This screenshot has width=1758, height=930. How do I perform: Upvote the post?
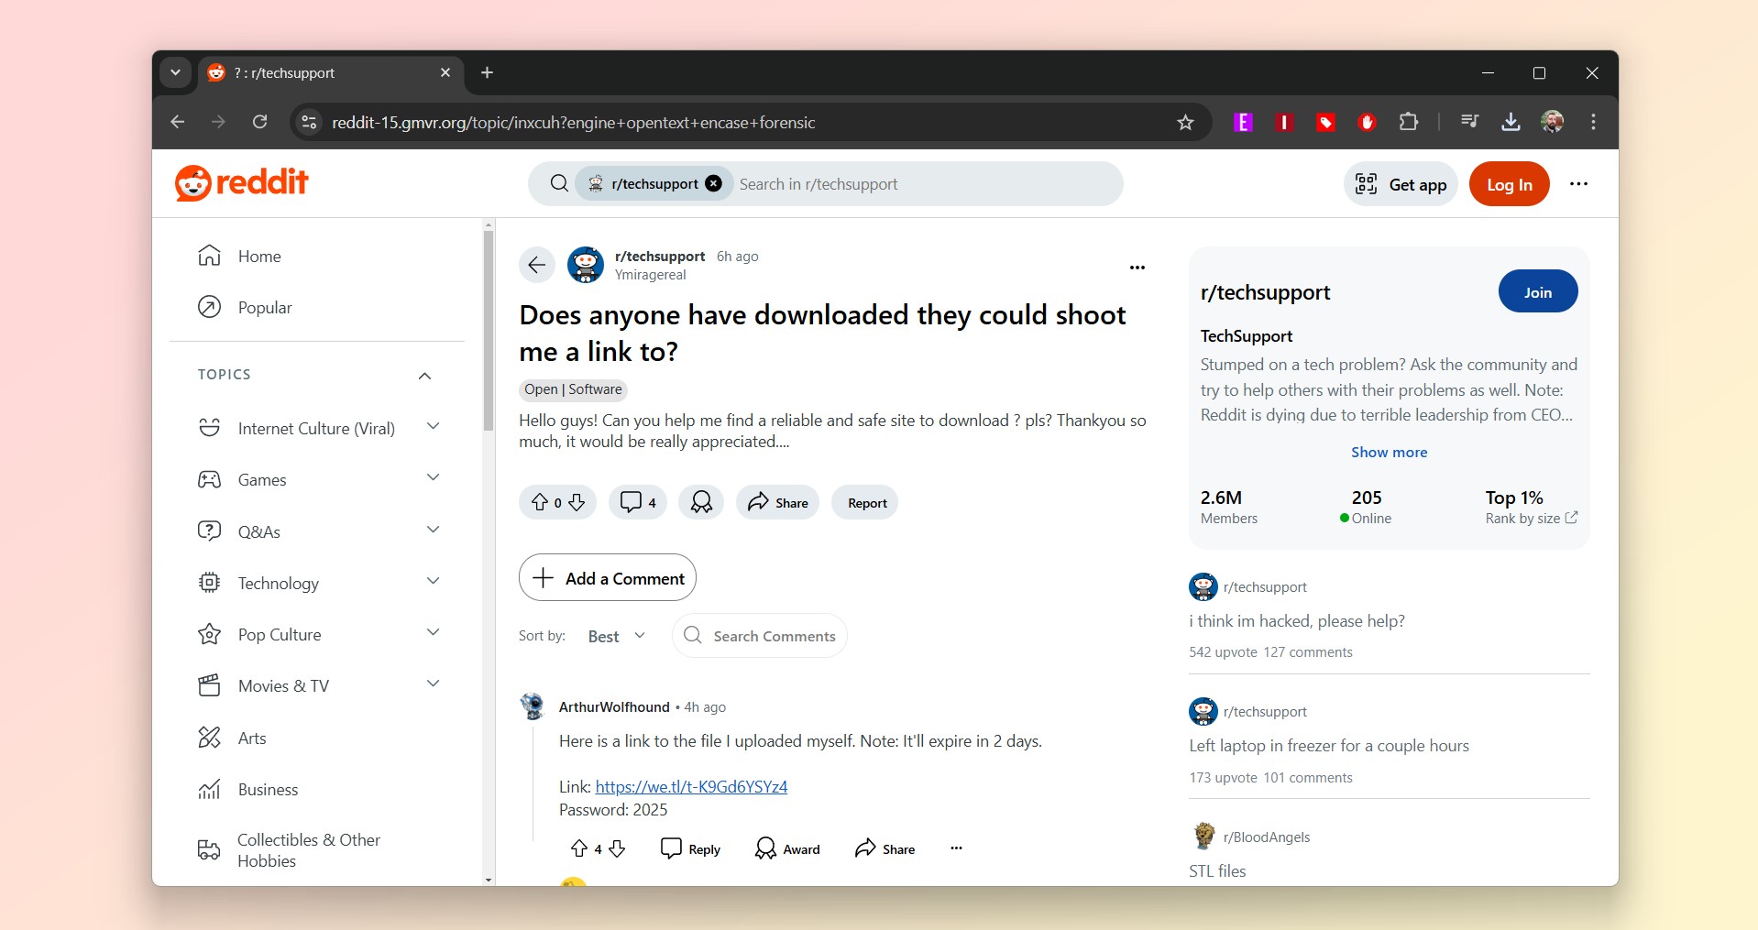[540, 502]
